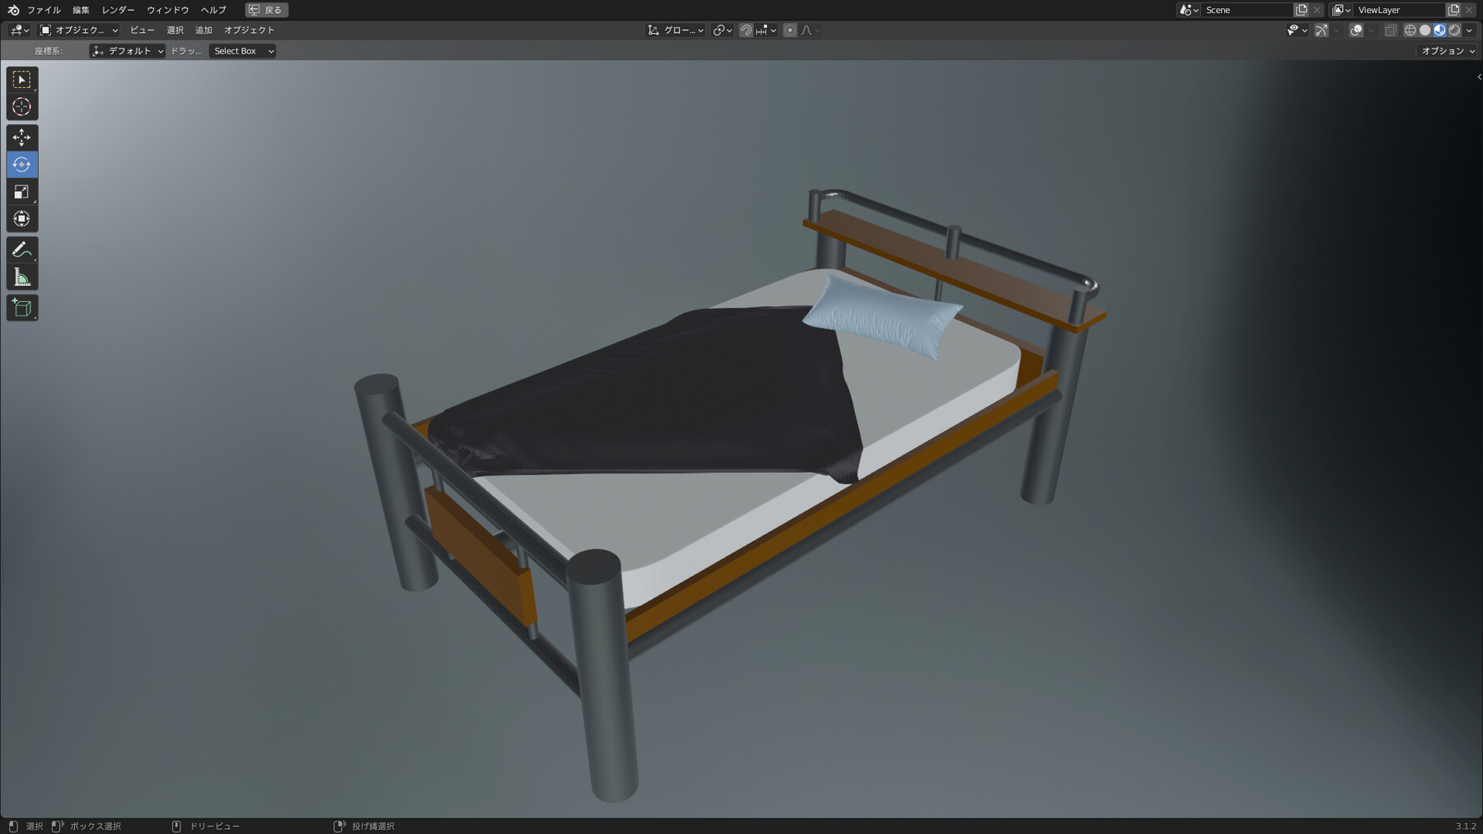Activate the Tweak select tool
Screen dimensions: 1483x834
tap(22, 79)
